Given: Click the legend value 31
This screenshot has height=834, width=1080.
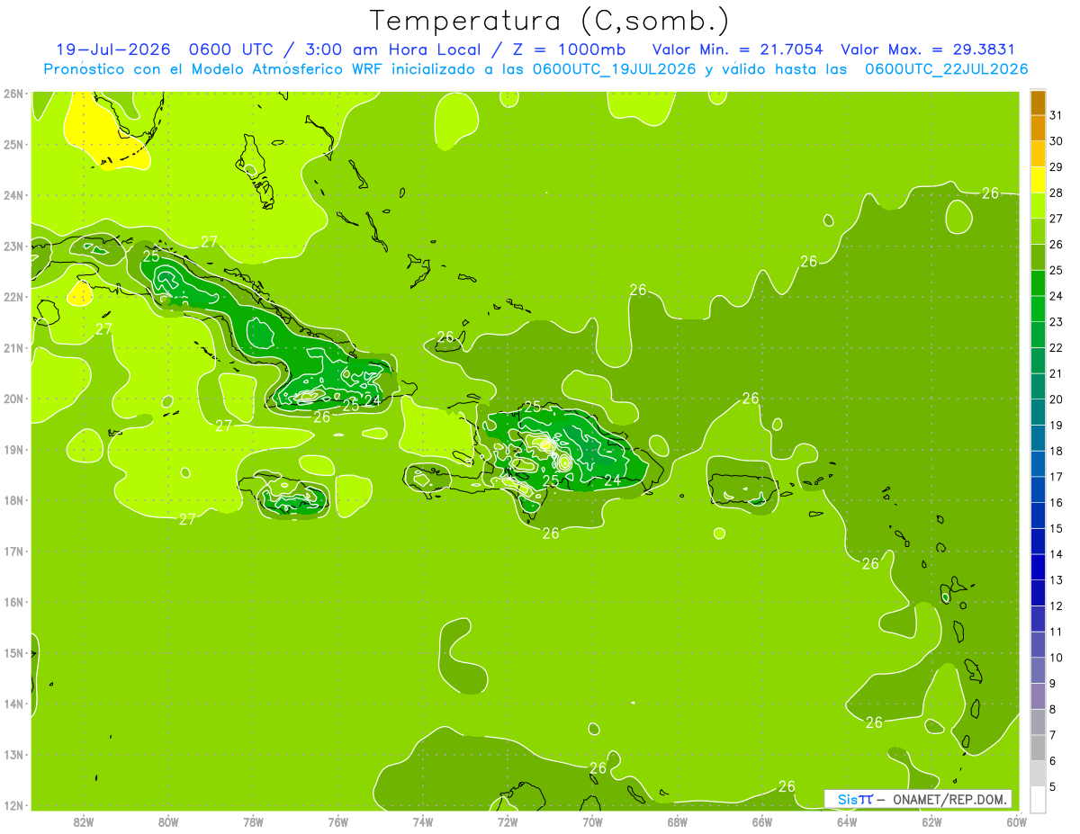Looking at the screenshot, I should coord(1056,115).
